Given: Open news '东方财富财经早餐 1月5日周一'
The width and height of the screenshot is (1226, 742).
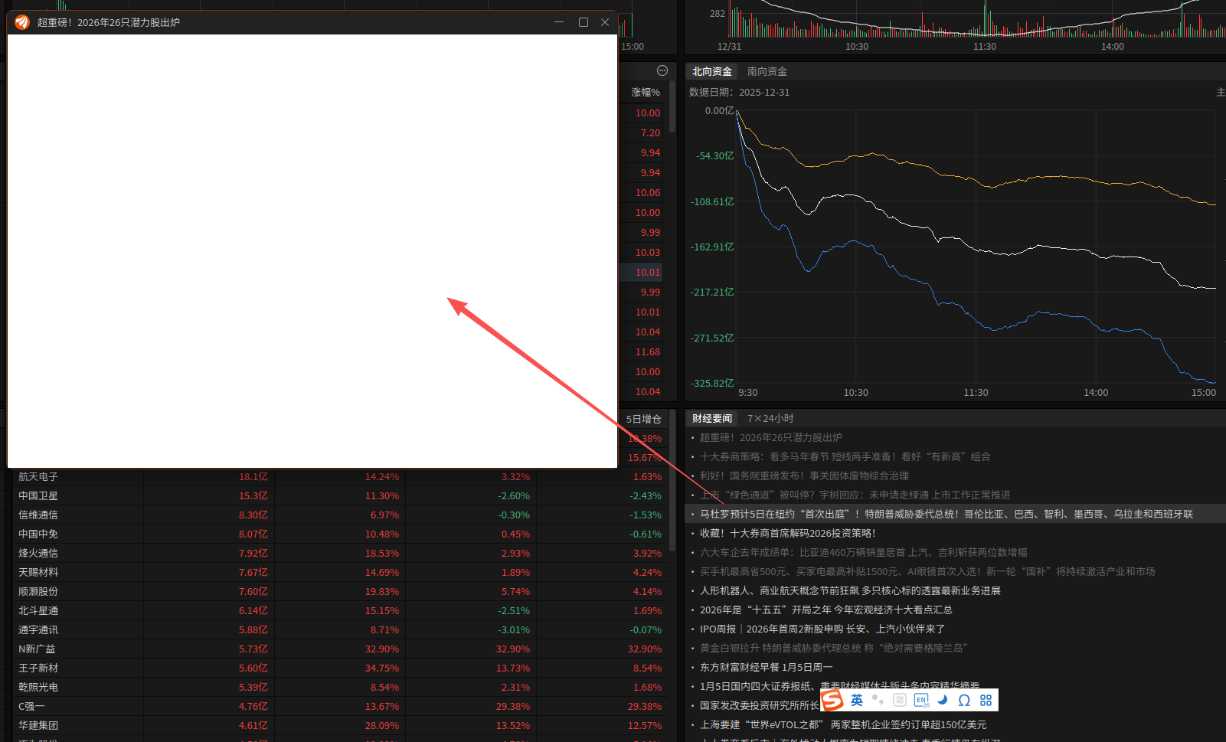Looking at the screenshot, I should pyautogui.click(x=766, y=667).
